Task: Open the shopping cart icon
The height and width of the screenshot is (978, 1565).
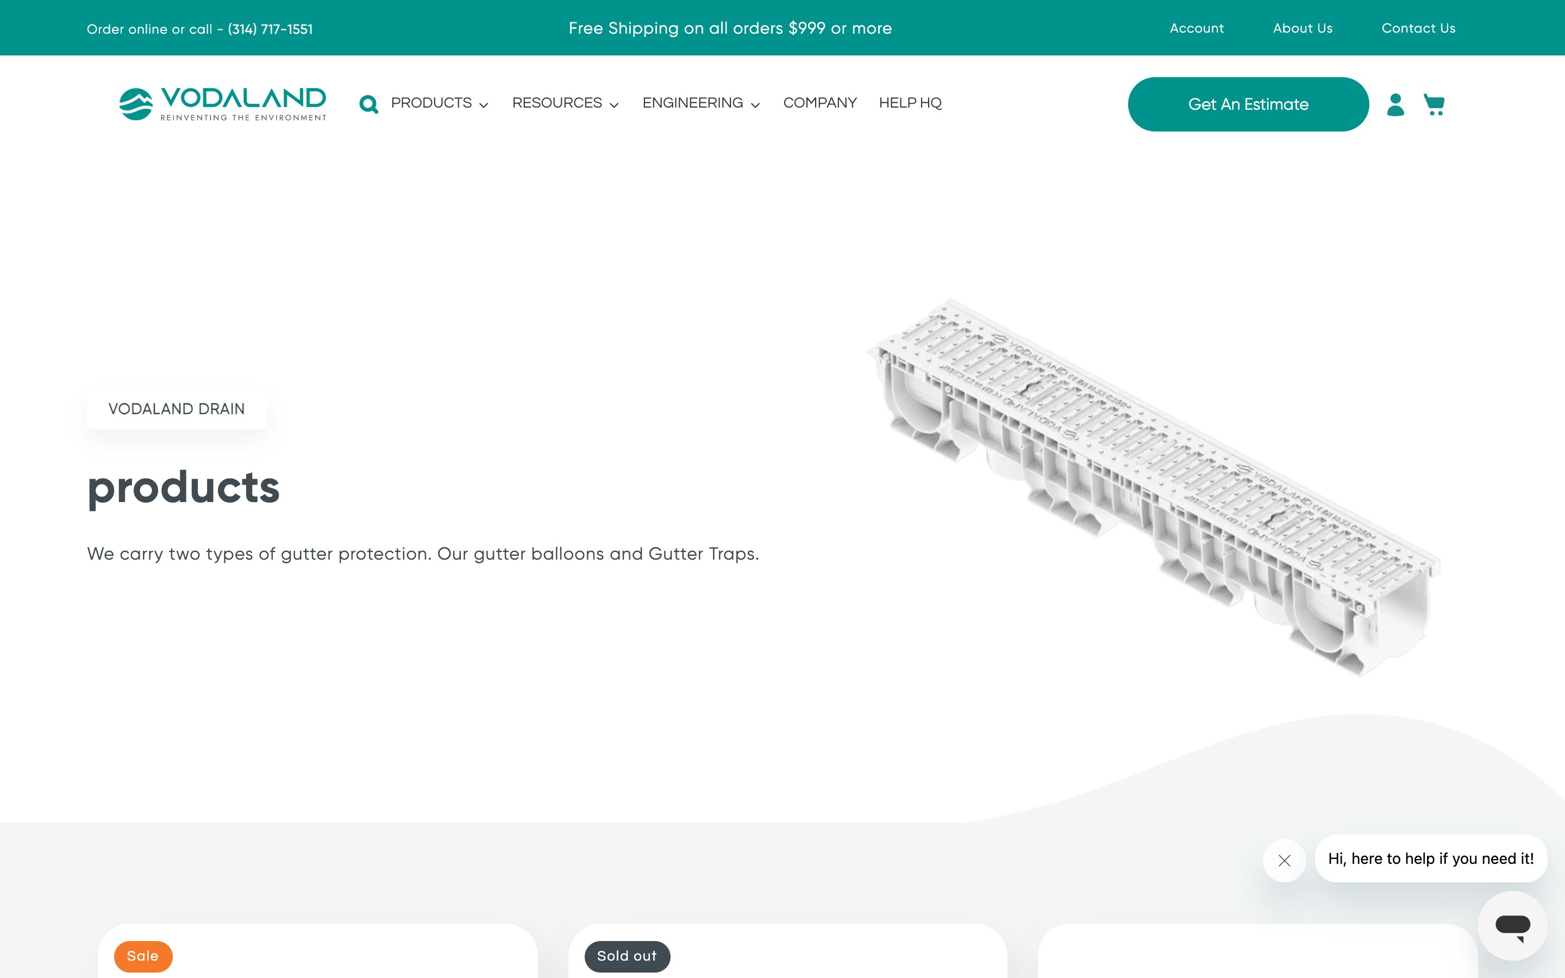Action: click(1433, 104)
